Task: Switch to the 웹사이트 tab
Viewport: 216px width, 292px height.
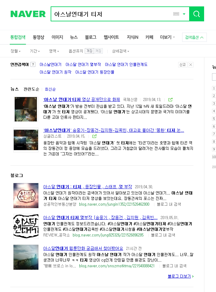Action: click(111, 37)
